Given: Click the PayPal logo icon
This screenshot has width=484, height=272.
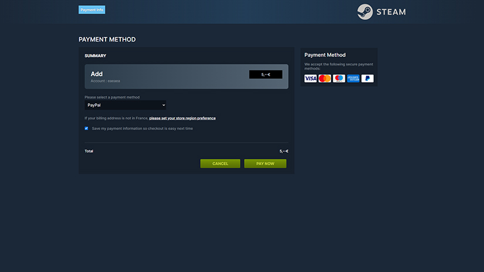Looking at the screenshot, I should click(367, 79).
